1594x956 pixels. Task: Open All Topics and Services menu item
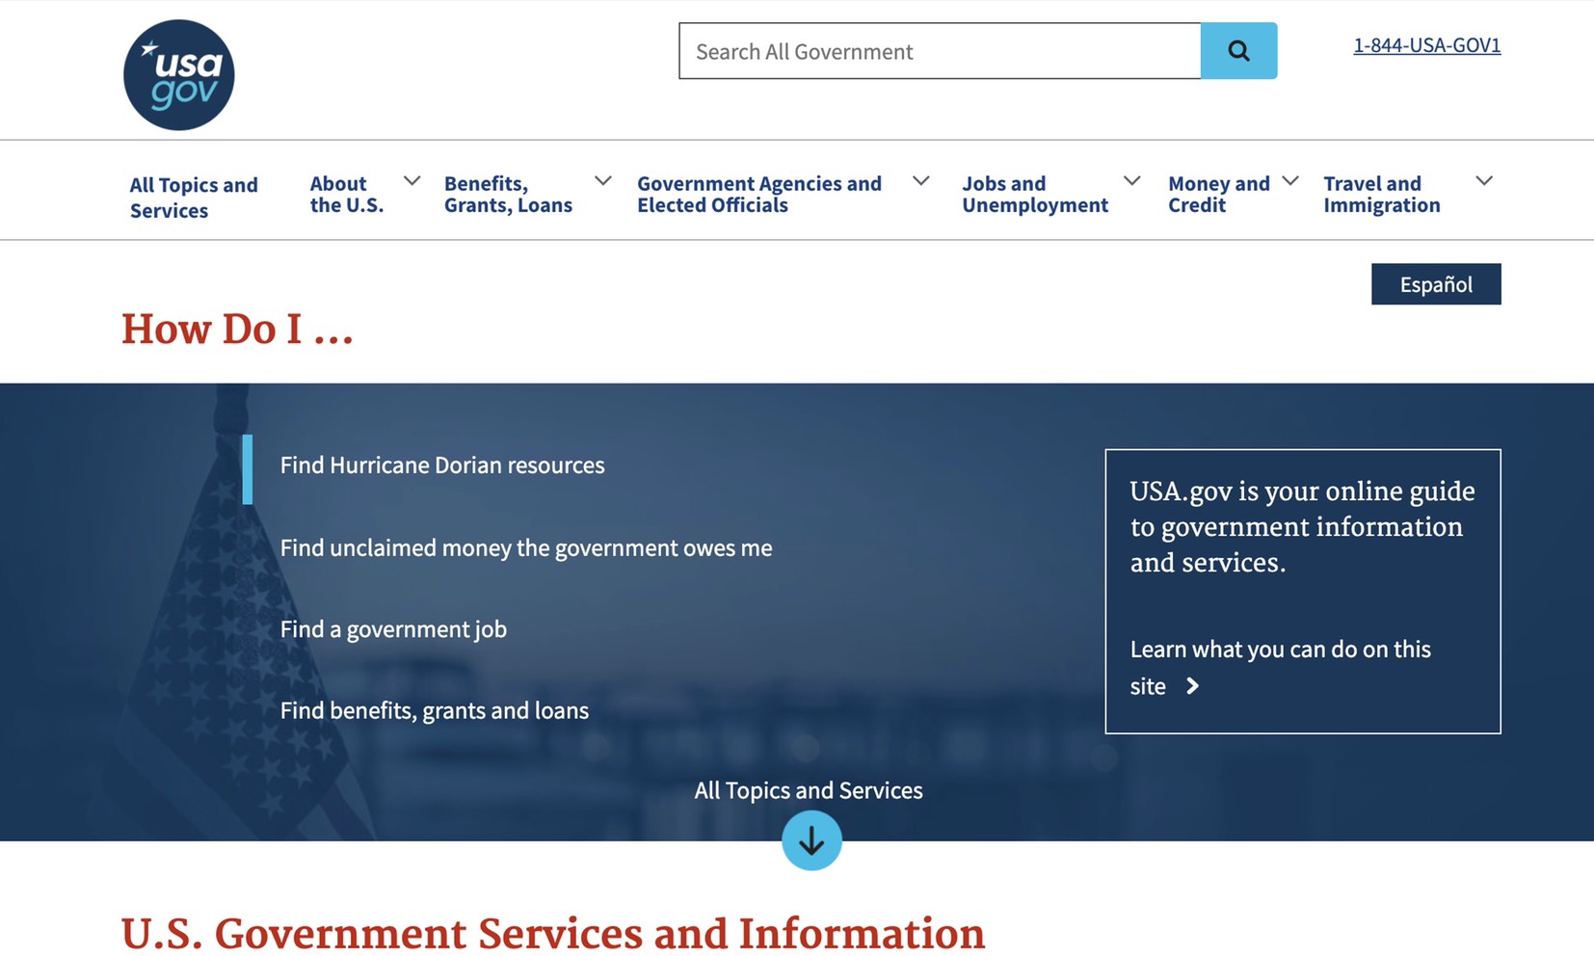(194, 198)
